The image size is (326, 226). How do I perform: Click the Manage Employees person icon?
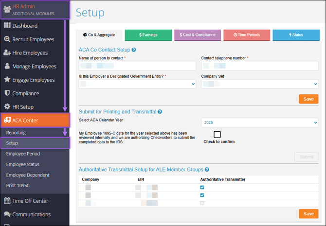coord(7,66)
